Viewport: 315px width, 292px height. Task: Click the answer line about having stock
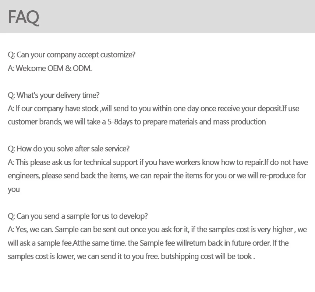(x=153, y=108)
